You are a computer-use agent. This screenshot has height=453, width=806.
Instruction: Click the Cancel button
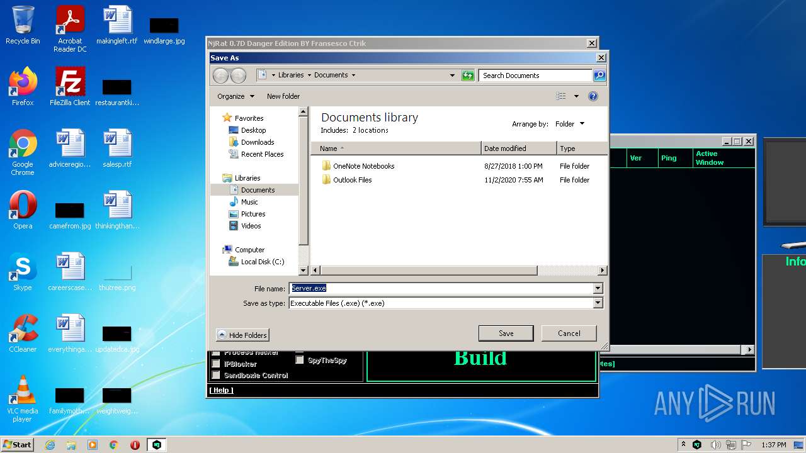[x=569, y=333]
